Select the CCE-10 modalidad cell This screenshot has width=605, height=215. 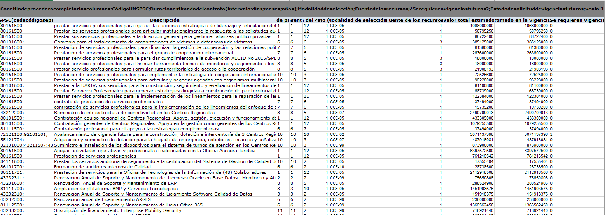click(x=358, y=166)
